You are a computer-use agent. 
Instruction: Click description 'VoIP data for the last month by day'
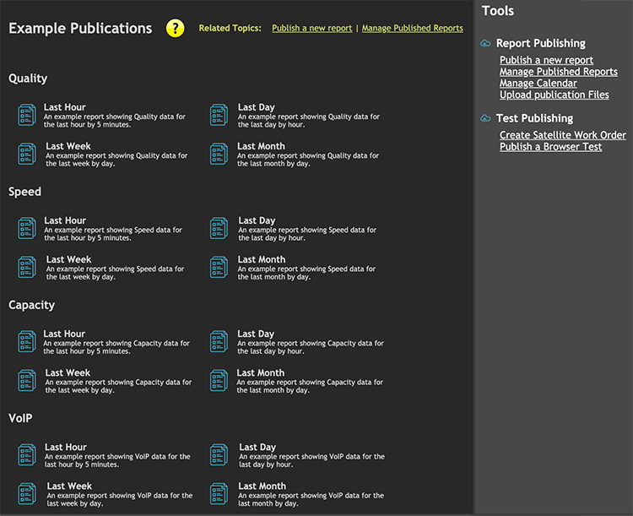click(311, 499)
